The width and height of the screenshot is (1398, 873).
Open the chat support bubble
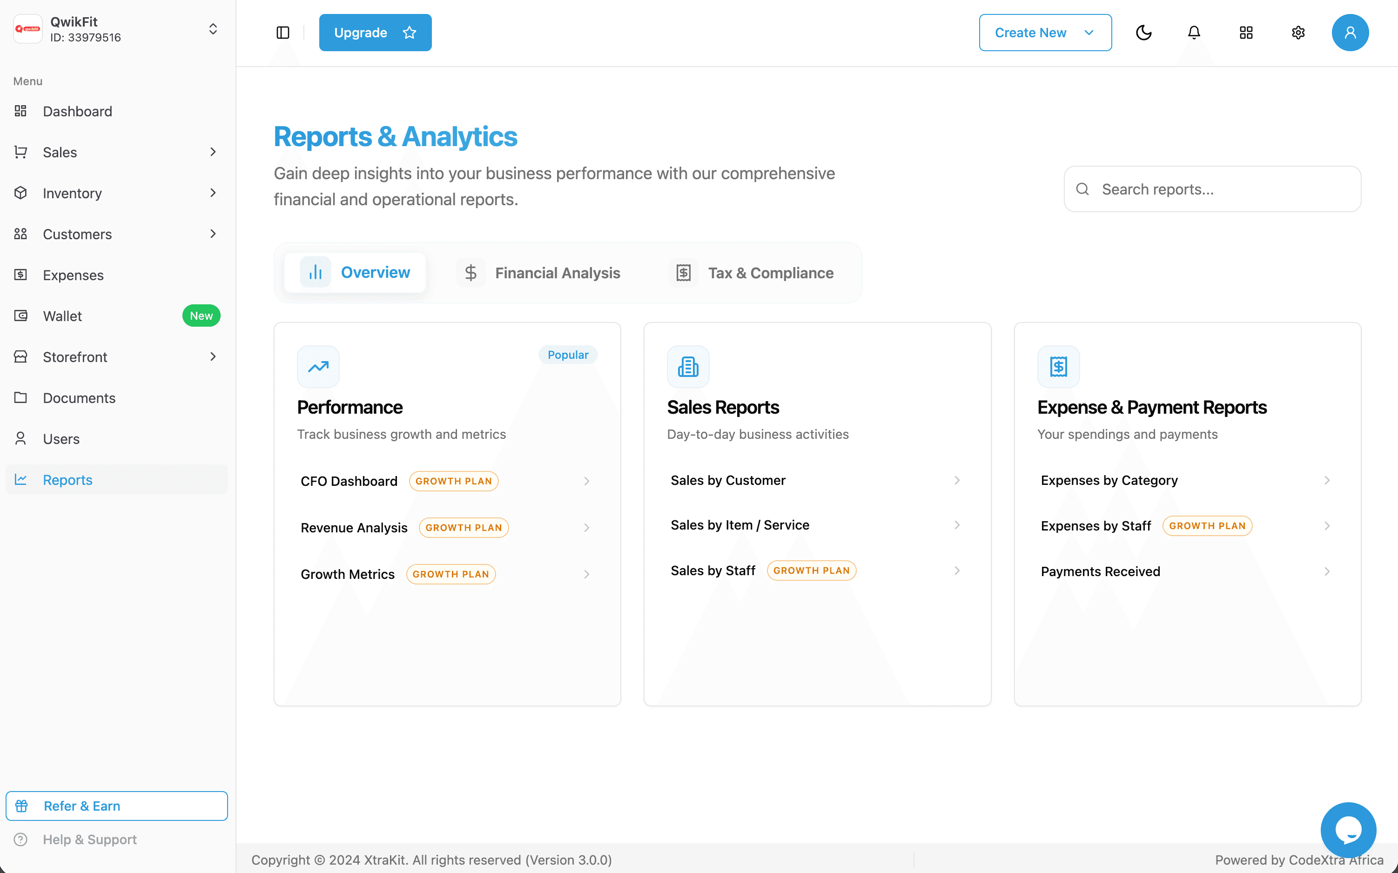pyautogui.click(x=1349, y=830)
